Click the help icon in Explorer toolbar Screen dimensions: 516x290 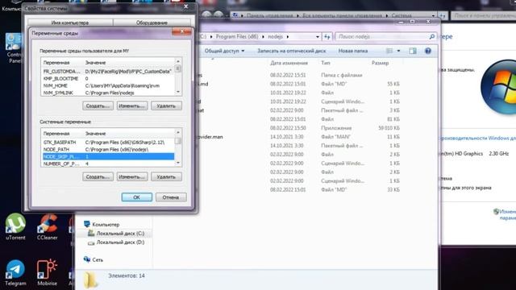[x=428, y=51]
